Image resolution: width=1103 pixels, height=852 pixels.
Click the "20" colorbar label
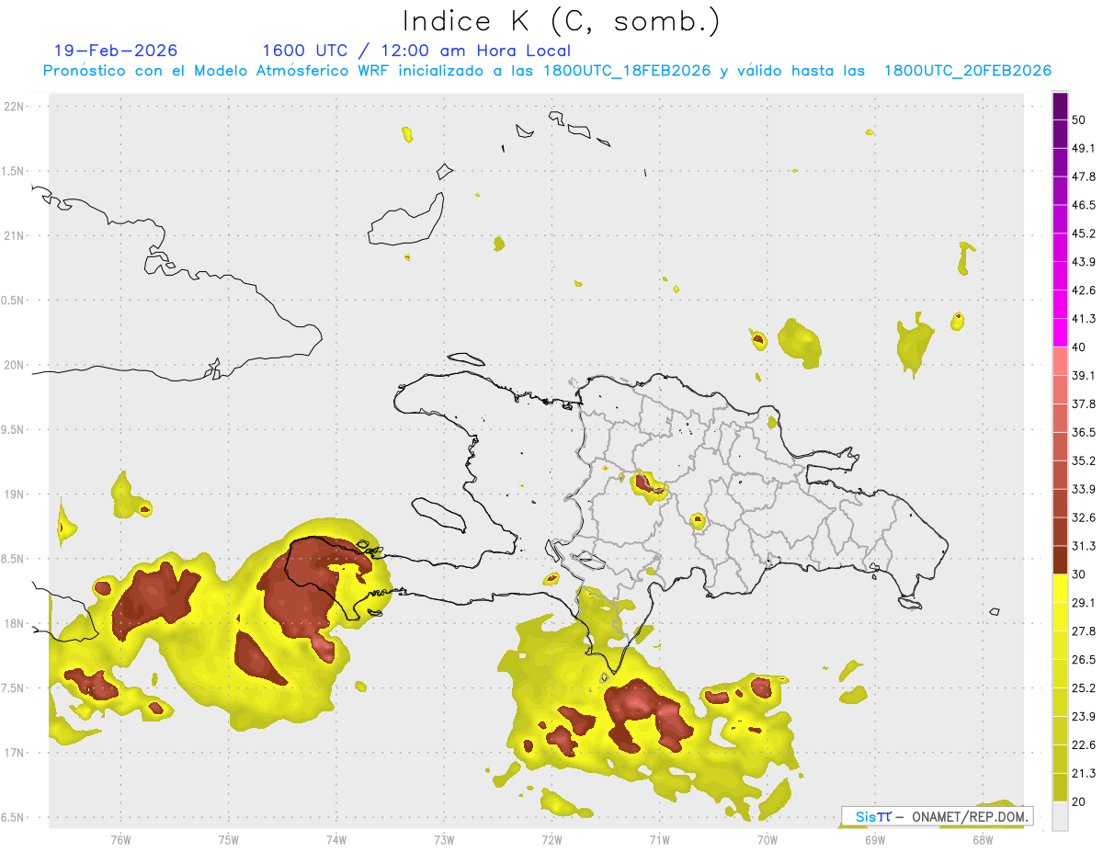[1079, 802]
